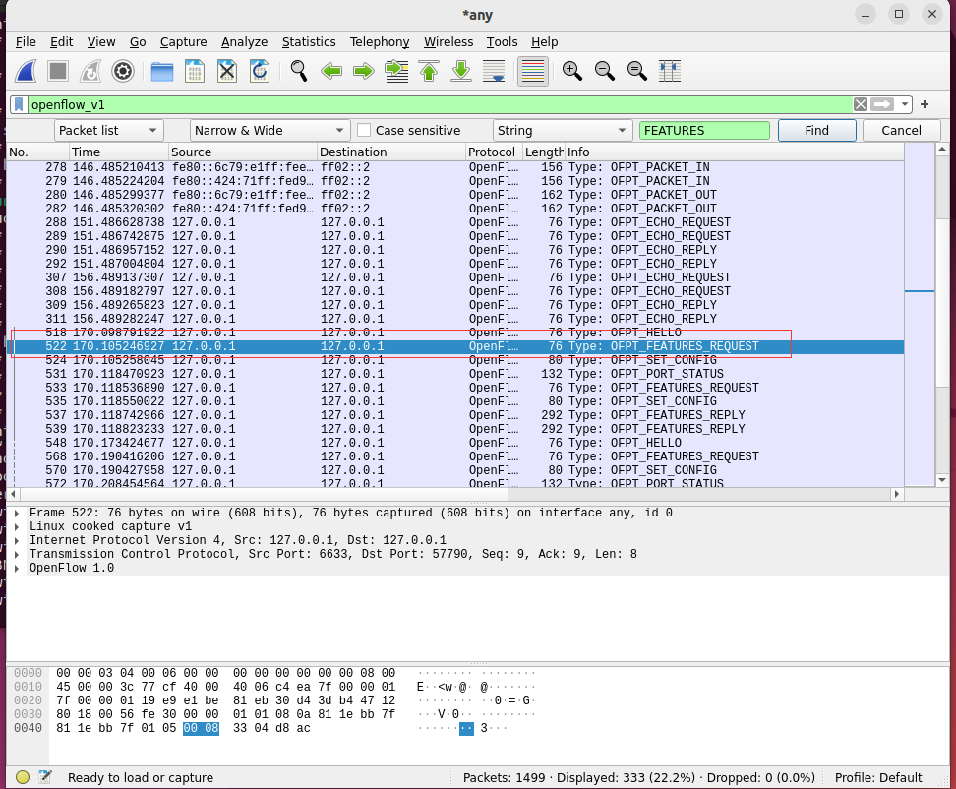Add a display filter button
The image size is (956, 789).
point(925,104)
